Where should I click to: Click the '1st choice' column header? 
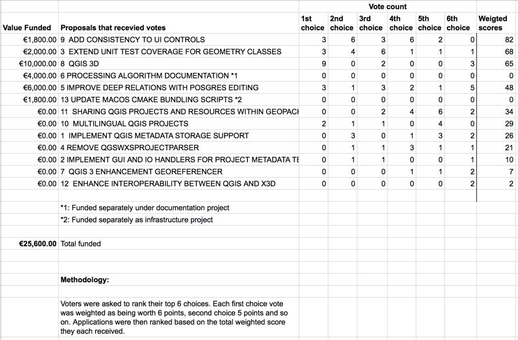click(x=312, y=23)
